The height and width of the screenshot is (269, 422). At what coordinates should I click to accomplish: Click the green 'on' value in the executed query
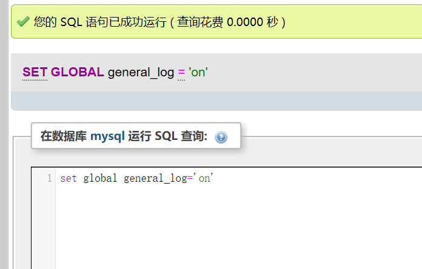tap(198, 72)
